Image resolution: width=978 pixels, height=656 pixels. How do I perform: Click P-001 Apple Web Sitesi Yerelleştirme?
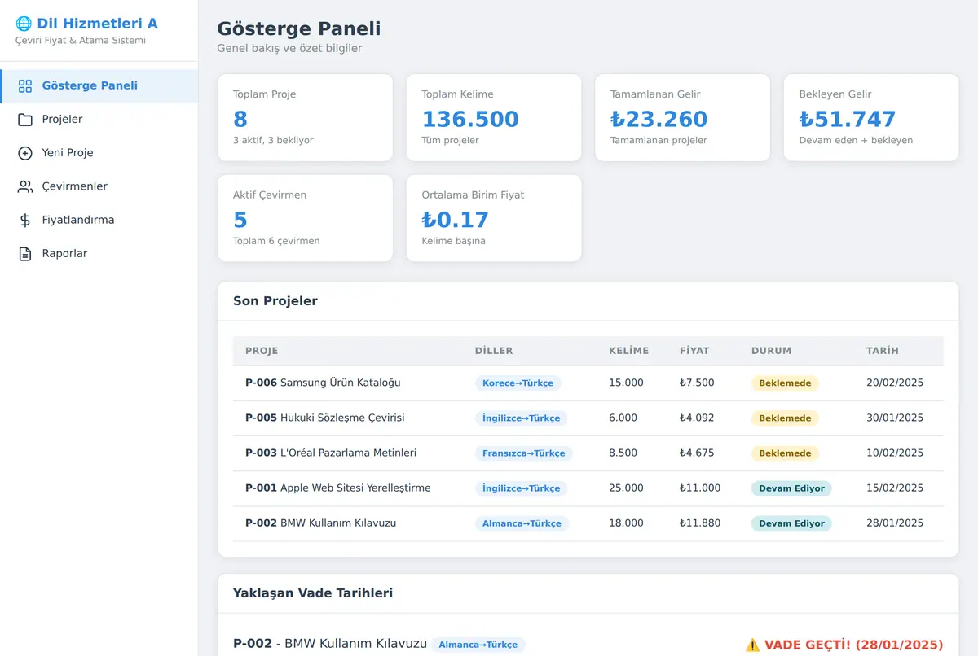338,488
